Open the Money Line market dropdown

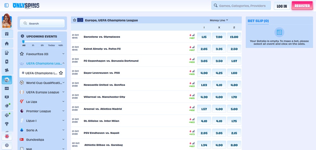219,20
